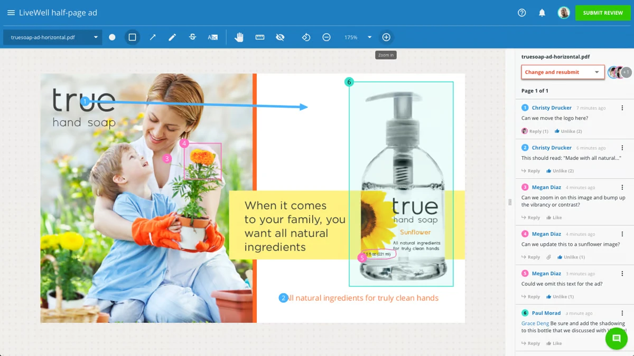This screenshot has height=356, width=634.
Task: Open the notifications bell
Action: click(x=542, y=13)
